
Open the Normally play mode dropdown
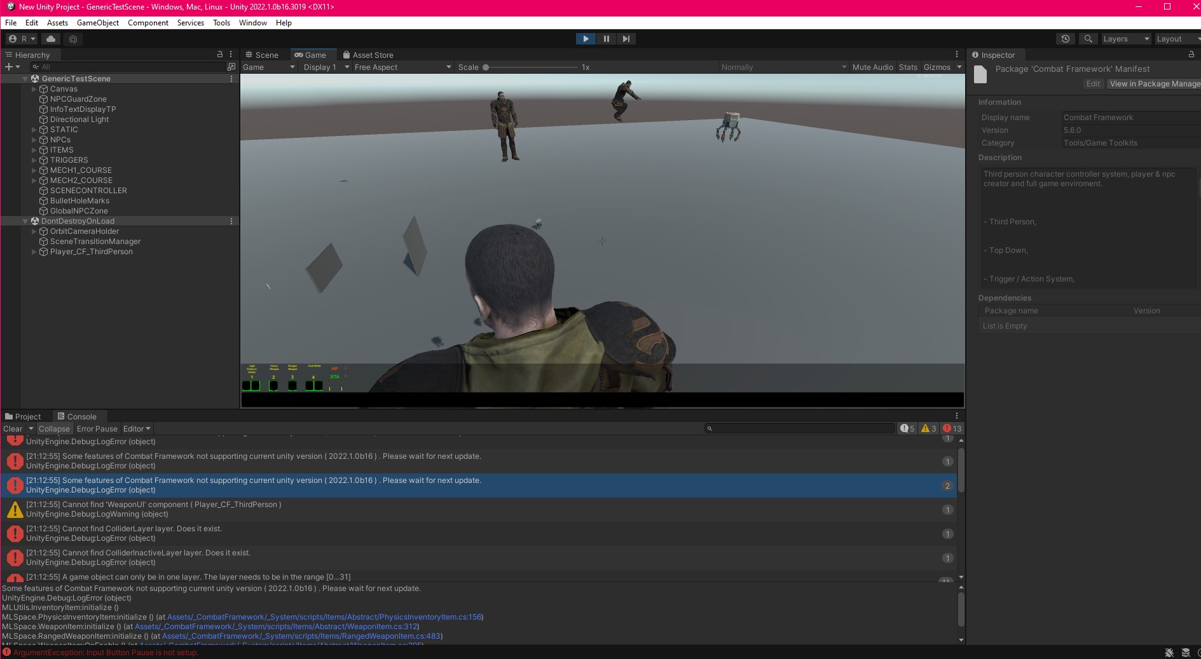[783, 67]
